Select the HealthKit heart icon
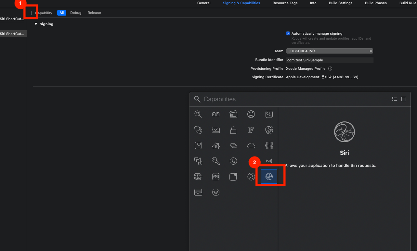Image resolution: width=417 pixels, height=251 pixels. coord(198,145)
